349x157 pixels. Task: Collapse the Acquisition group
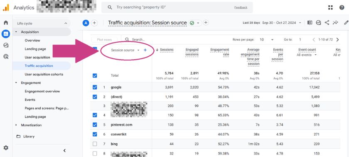tap(16, 32)
